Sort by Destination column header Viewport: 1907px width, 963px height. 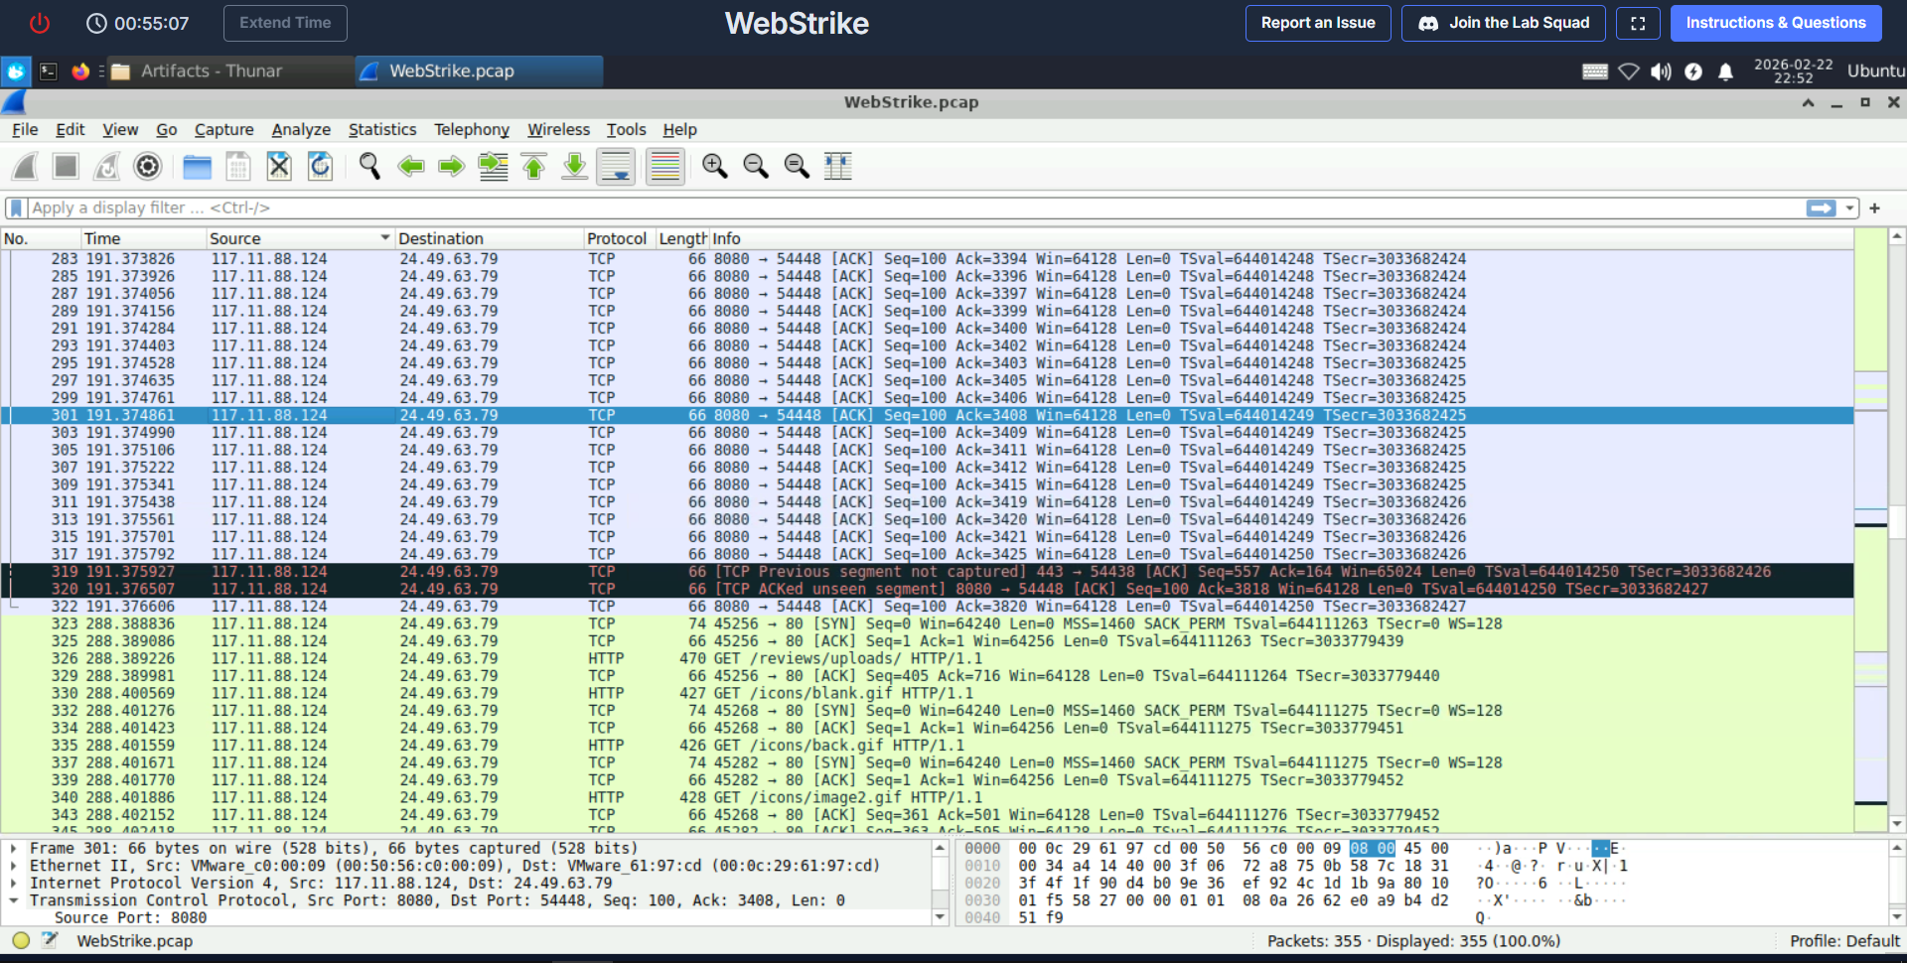489,238
